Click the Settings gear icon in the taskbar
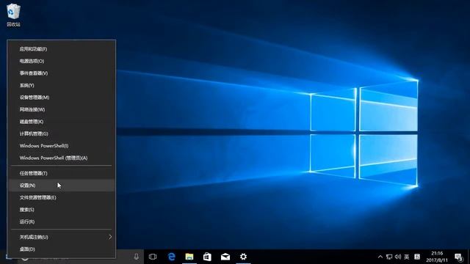This screenshot has width=470, height=264. click(243, 257)
